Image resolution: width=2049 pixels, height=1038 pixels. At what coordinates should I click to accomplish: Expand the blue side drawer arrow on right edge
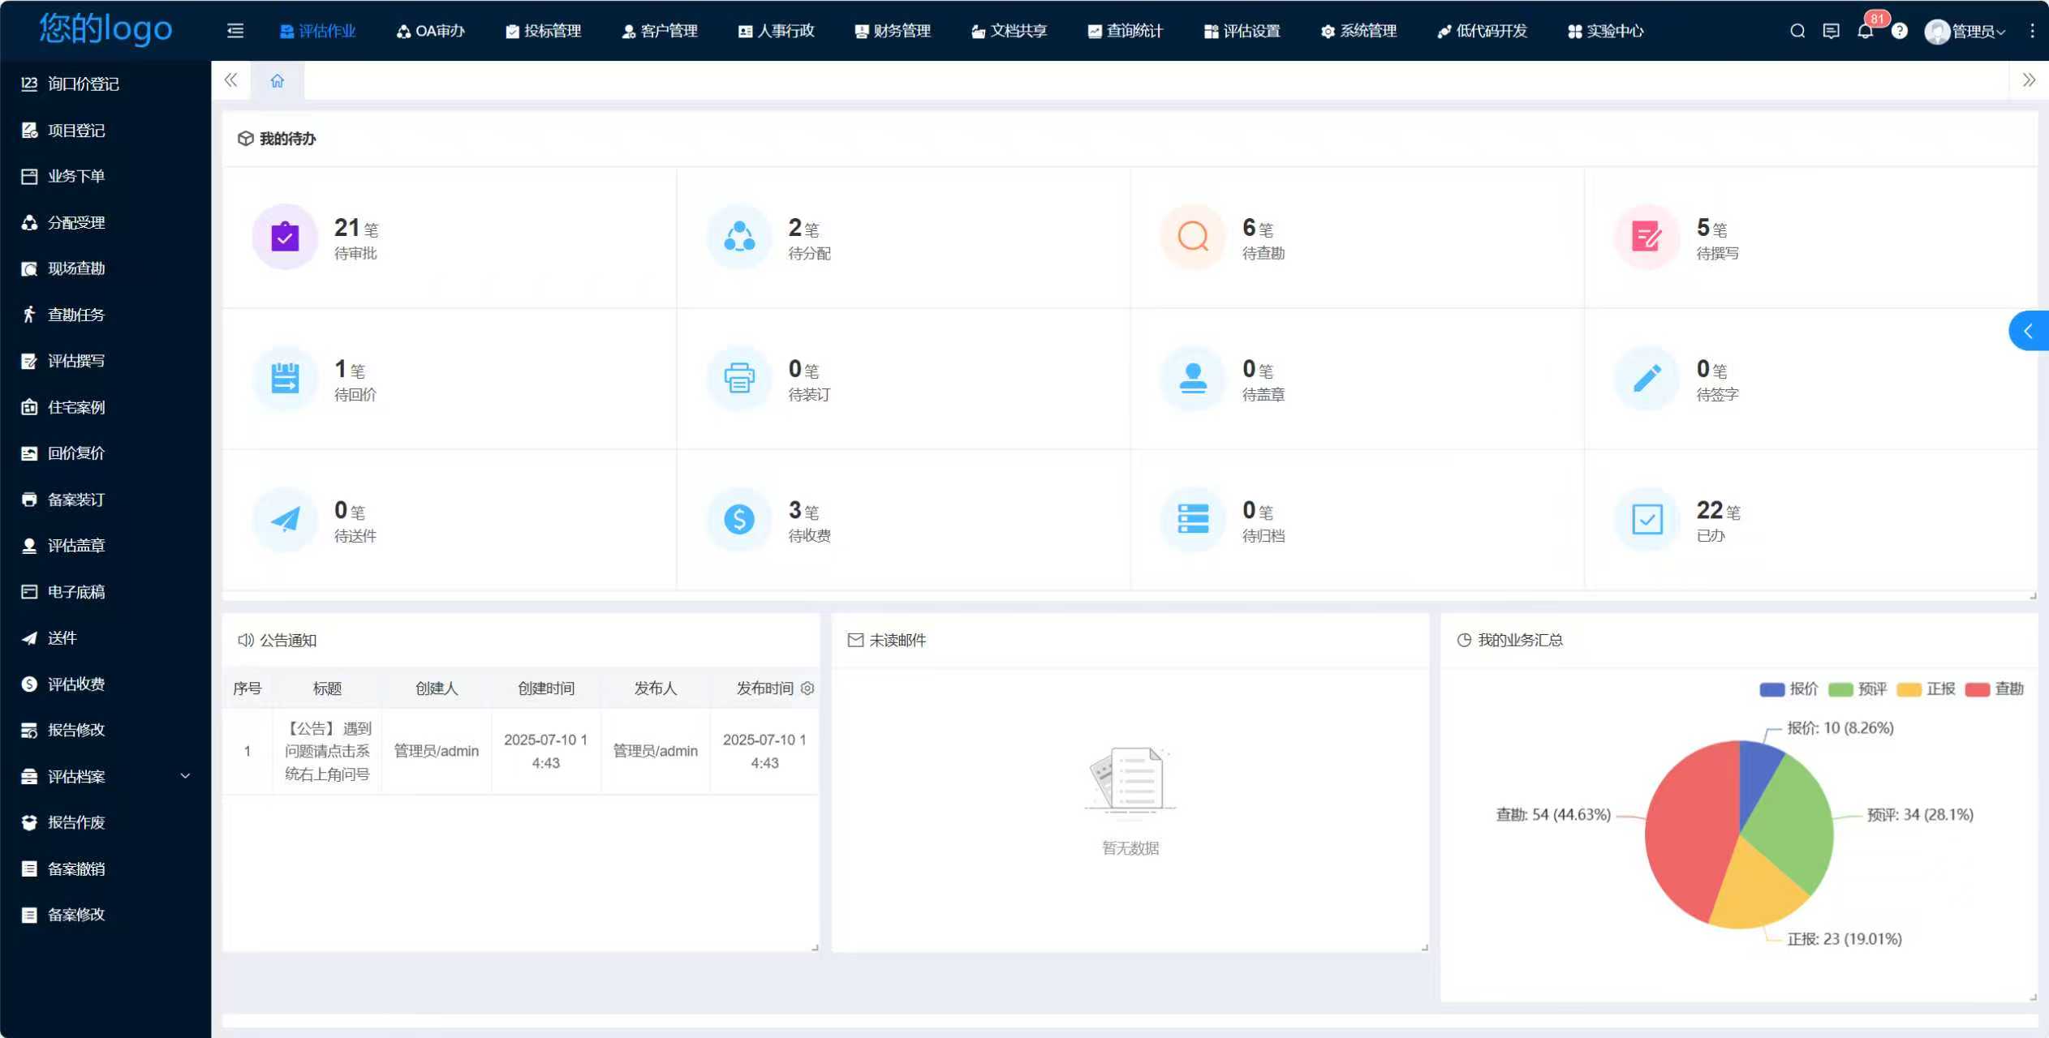(x=2028, y=331)
